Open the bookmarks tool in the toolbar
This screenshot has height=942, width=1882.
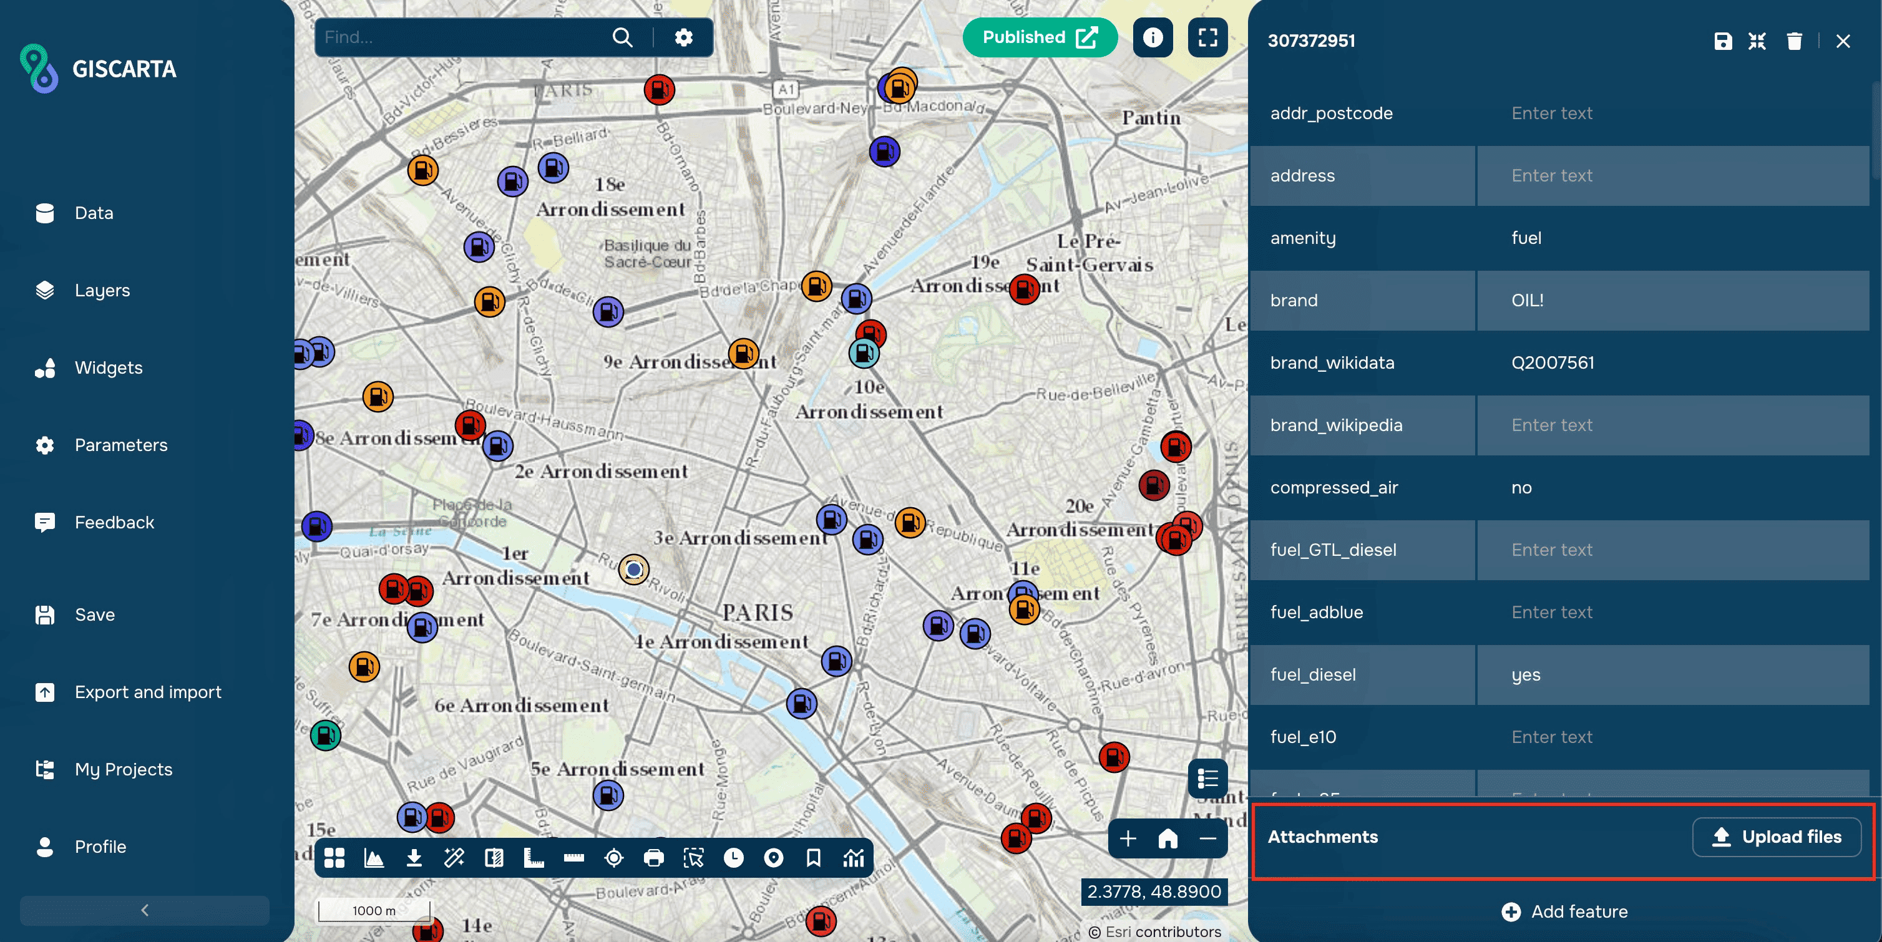(x=813, y=857)
